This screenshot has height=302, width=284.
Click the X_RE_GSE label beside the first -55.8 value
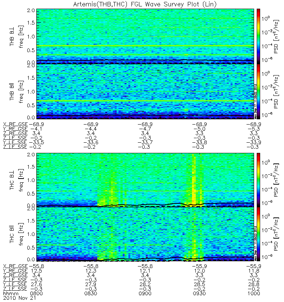(x=16, y=267)
